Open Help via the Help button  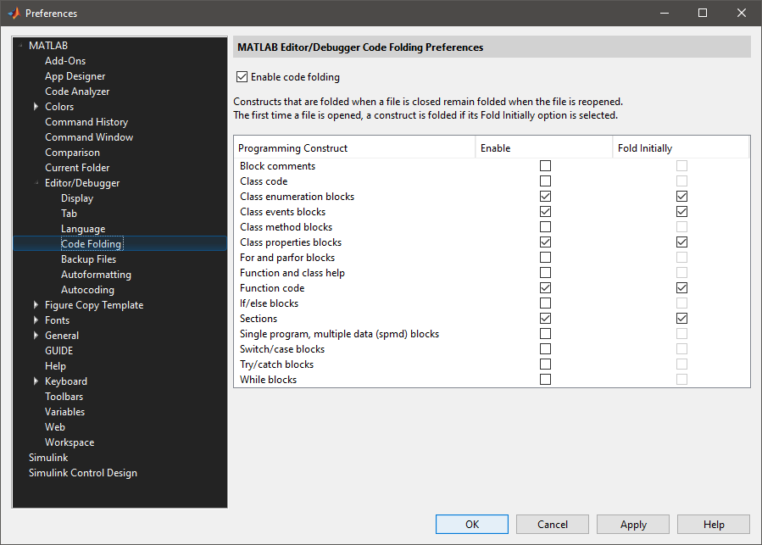tap(714, 524)
